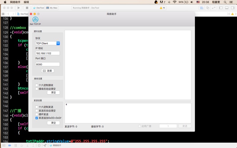The height and width of the screenshot is (148, 237).
Task: Click the 发送 send button
Action: pyautogui.click(x=185, y=126)
